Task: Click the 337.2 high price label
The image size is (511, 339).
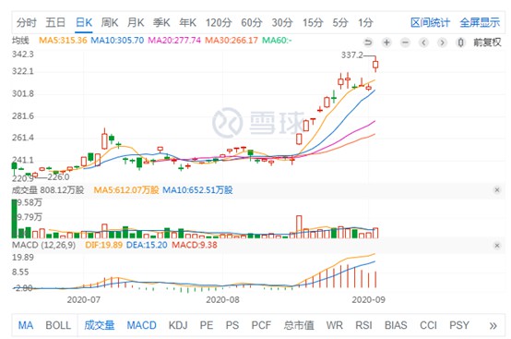Action: [352, 55]
